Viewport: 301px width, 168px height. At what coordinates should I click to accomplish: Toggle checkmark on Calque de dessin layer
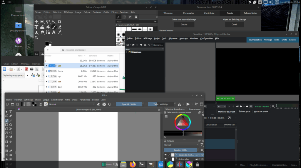coord(169,155)
